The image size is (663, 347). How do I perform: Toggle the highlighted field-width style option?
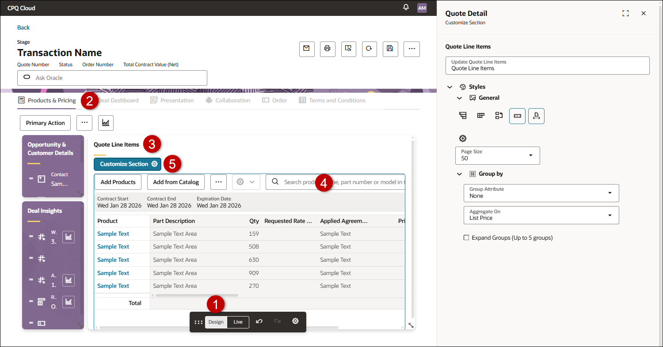(x=517, y=116)
